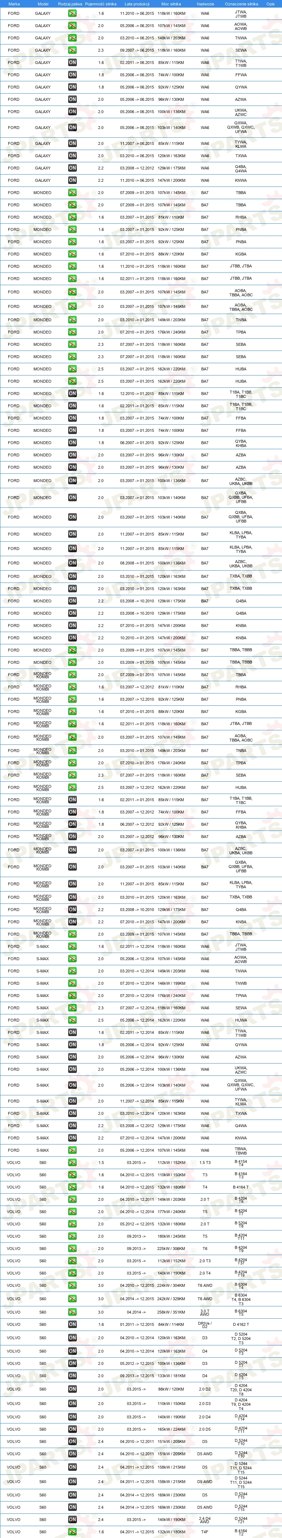Select engine code "D 4162 T"
This screenshot has height=1538, width=282.
point(241,1324)
